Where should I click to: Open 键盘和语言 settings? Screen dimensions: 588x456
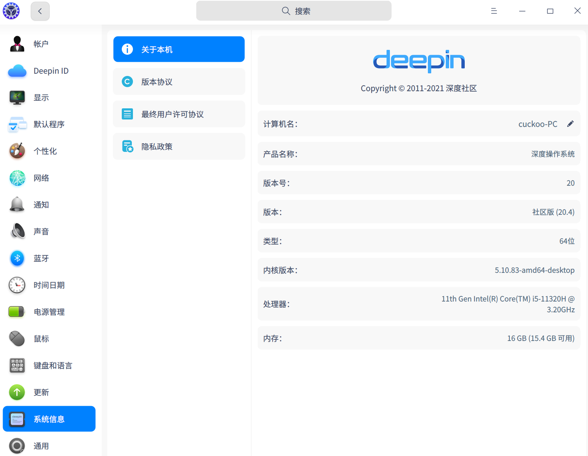coord(49,366)
